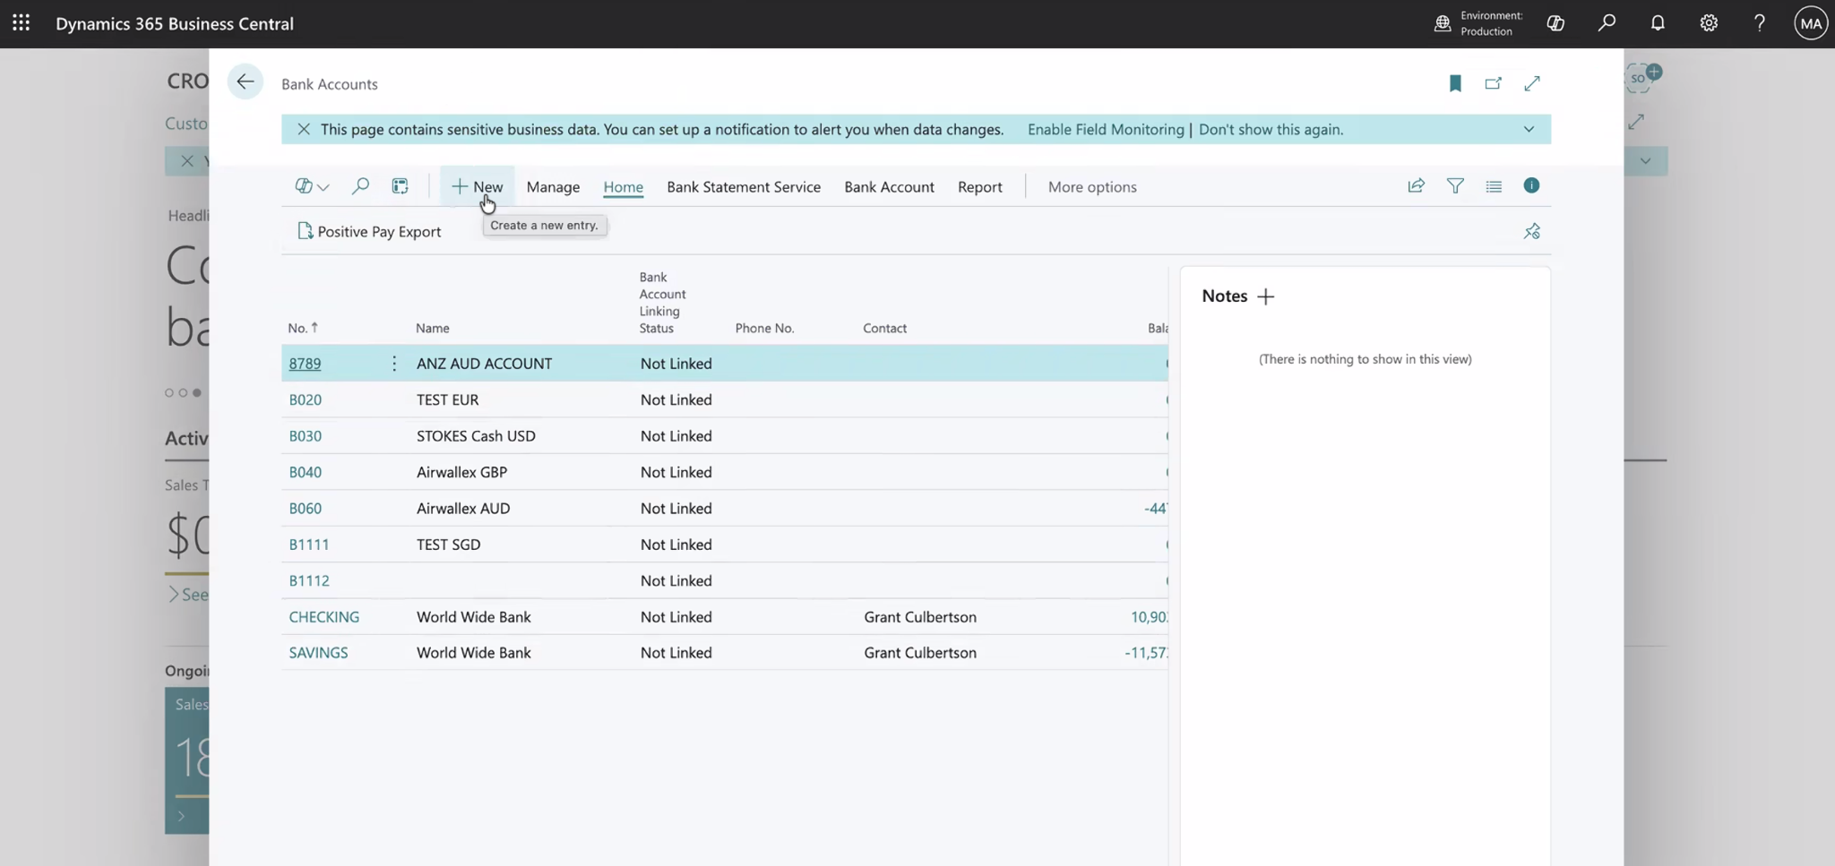Open the notifications bell

point(1658,23)
